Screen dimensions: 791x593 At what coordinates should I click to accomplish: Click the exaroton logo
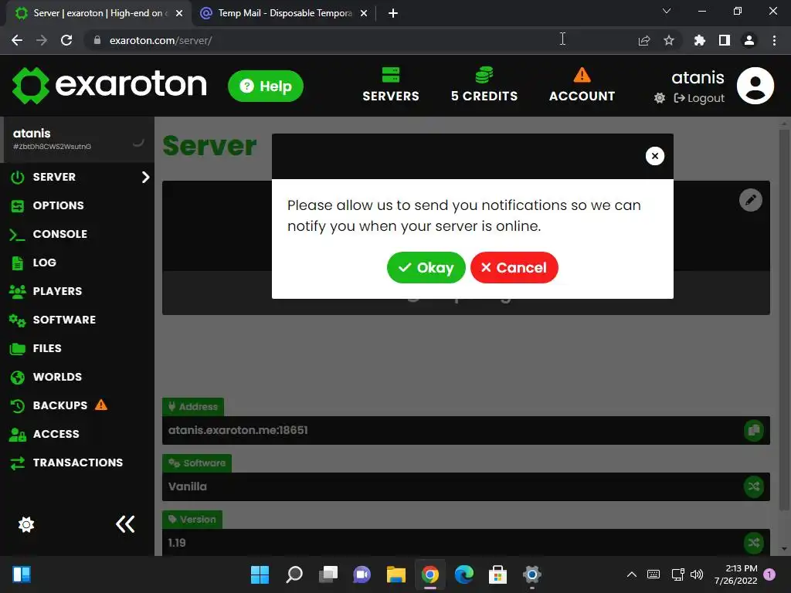tap(110, 85)
